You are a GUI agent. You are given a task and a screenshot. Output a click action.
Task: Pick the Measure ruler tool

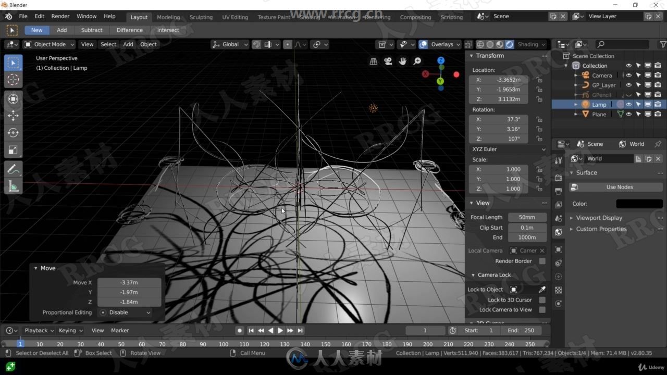tap(14, 186)
